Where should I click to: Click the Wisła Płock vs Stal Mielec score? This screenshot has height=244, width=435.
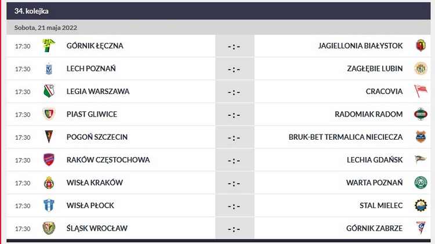[x=234, y=206]
